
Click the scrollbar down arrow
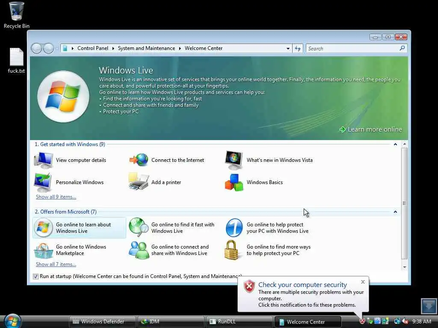(x=404, y=267)
